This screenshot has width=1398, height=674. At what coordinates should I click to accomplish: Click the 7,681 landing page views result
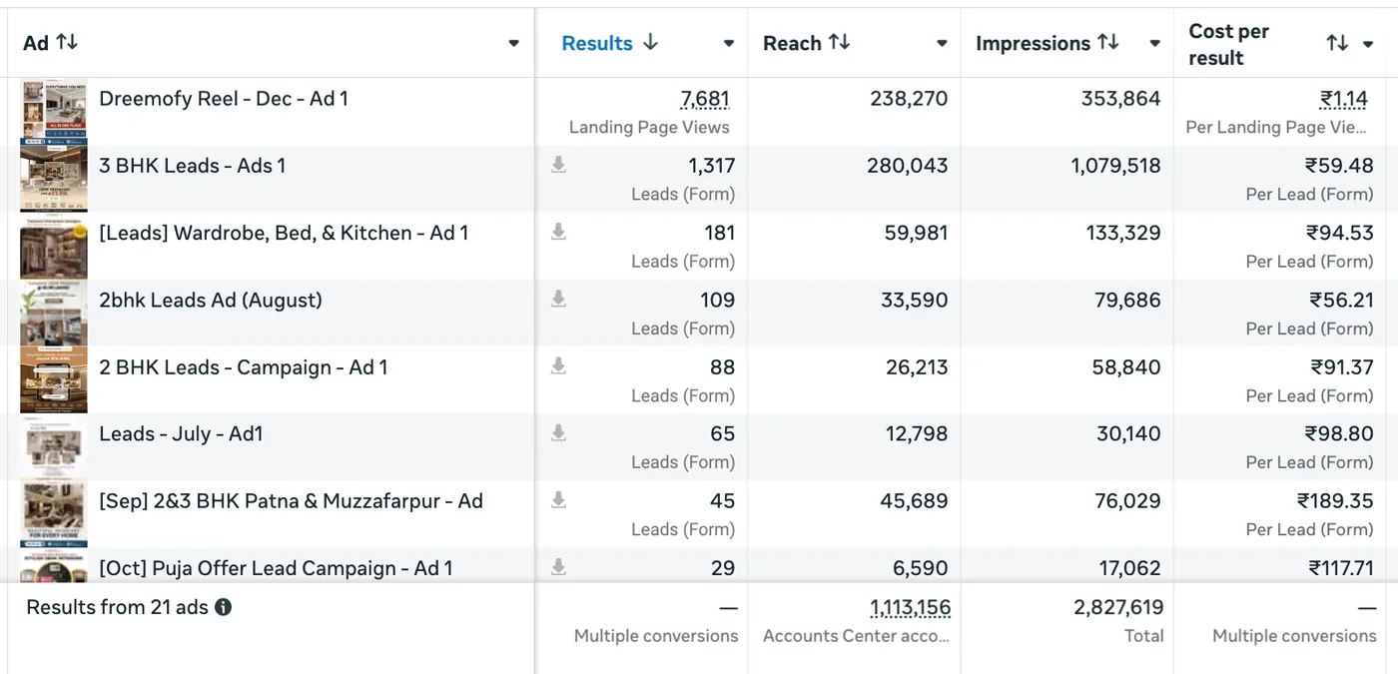coord(705,99)
